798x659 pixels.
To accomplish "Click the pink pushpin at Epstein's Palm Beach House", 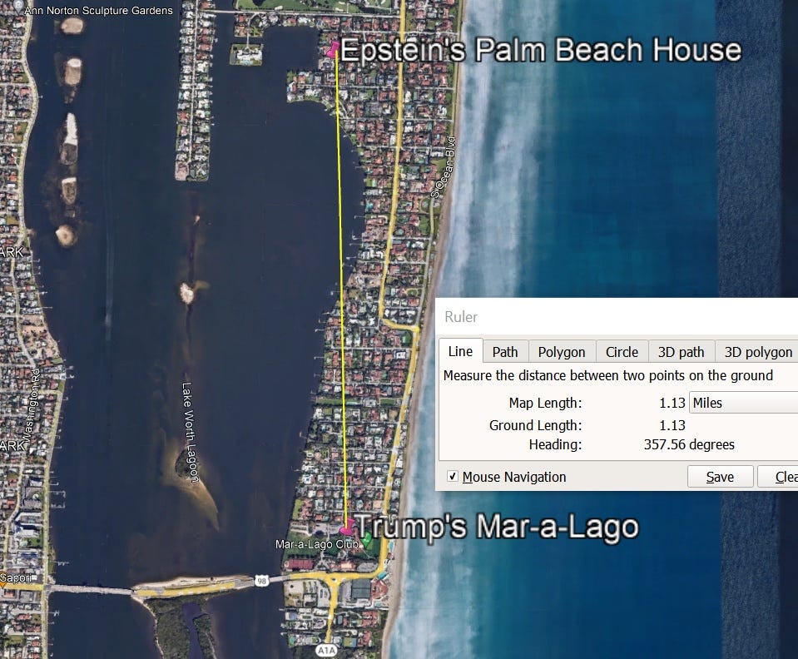I will (334, 49).
